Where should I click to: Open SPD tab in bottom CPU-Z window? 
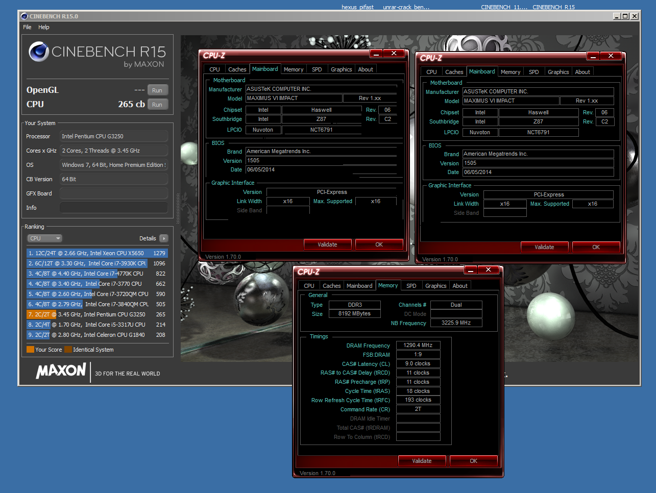coord(411,286)
